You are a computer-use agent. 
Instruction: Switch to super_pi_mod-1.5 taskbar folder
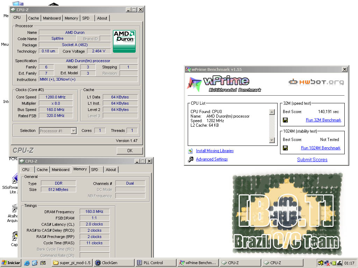pos(72,263)
